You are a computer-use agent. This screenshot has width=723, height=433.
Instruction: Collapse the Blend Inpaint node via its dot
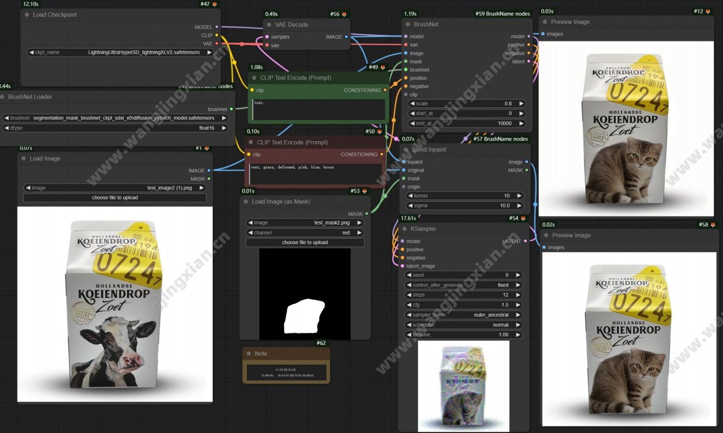coord(405,150)
